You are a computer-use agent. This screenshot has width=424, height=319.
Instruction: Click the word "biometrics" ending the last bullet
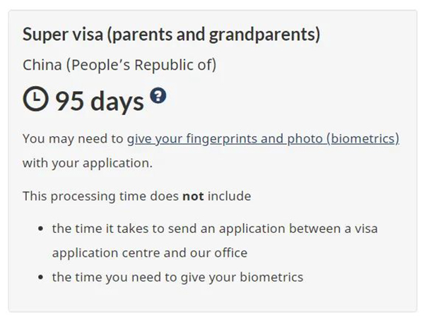[271, 277]
